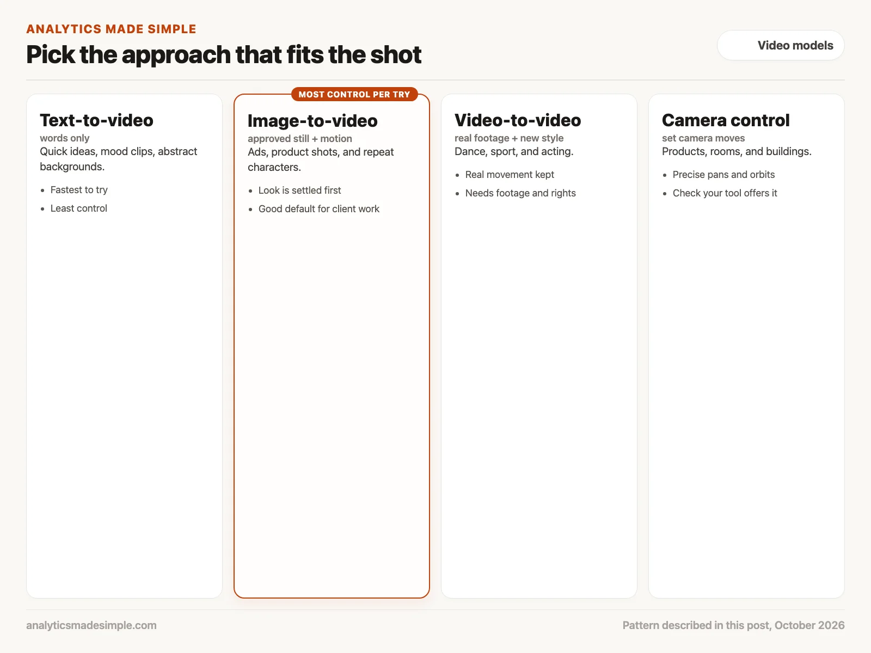Click the 'words only' subtitle
Screen dimensions: 871x653
click(64, 138)
